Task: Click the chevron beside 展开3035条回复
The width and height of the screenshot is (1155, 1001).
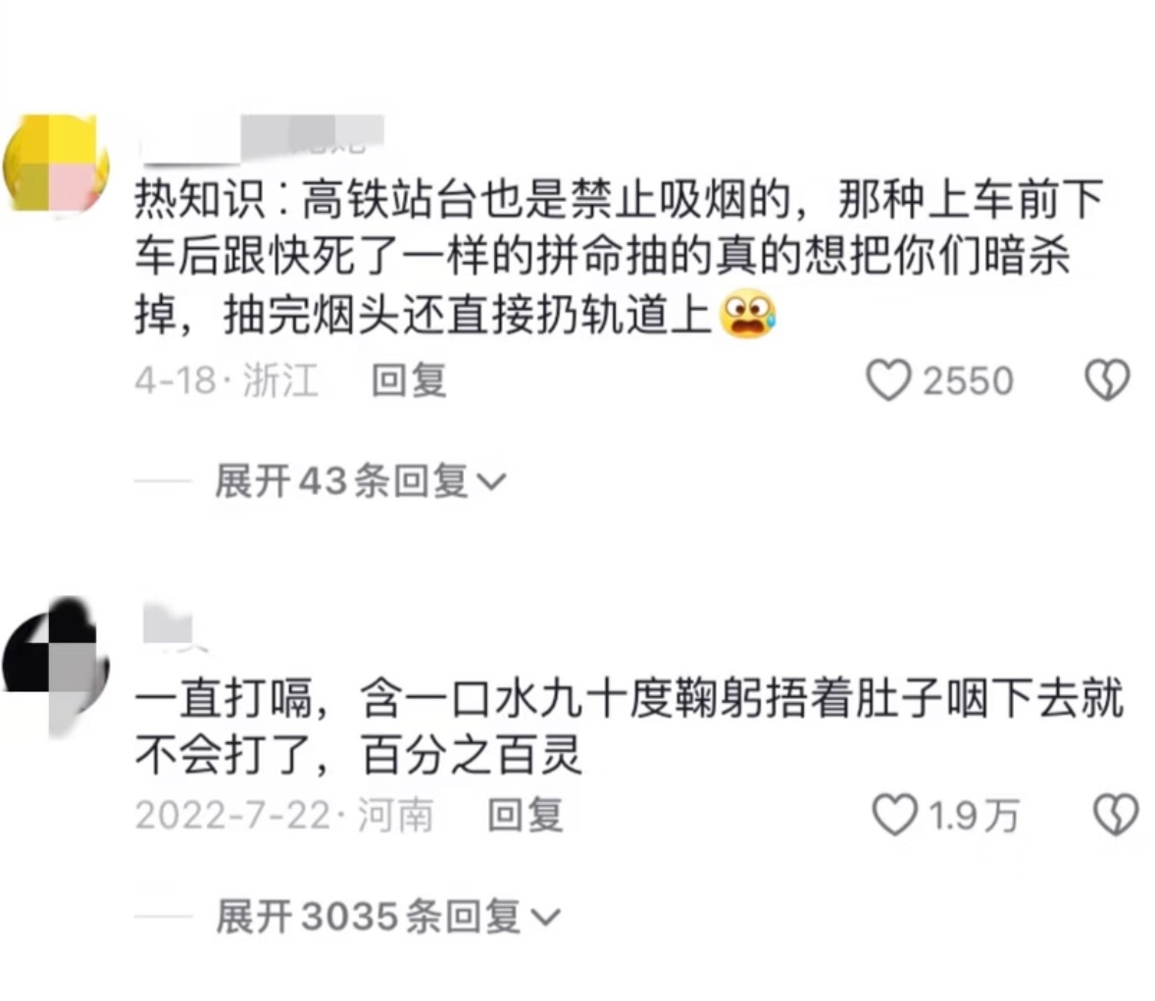Action: tap(546, 918)
